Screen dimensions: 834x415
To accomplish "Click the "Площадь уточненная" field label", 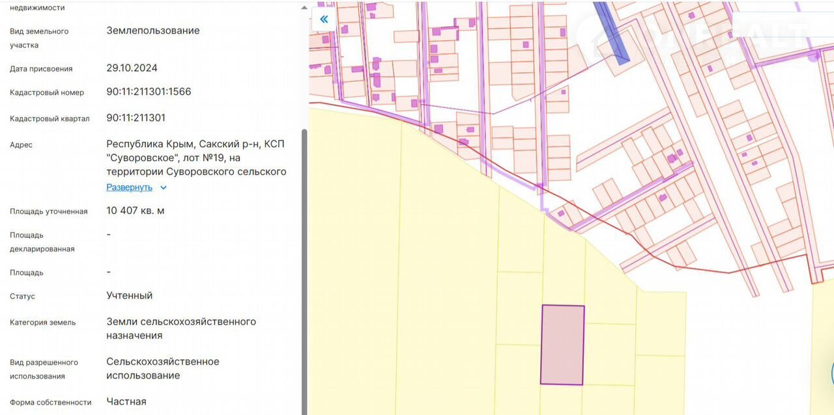I will pyautogui.click(x=49, y=211).
